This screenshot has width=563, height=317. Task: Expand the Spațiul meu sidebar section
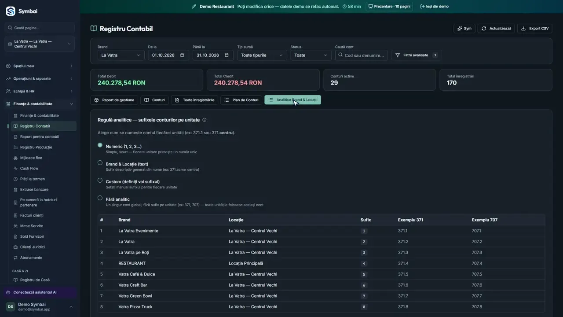(x=40, y=66)
